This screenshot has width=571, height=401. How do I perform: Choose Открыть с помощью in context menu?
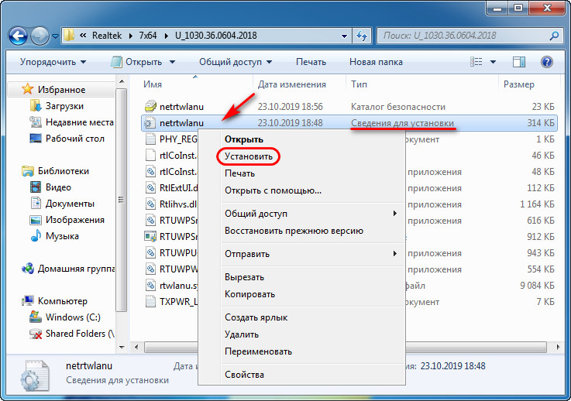click(273, 190)
